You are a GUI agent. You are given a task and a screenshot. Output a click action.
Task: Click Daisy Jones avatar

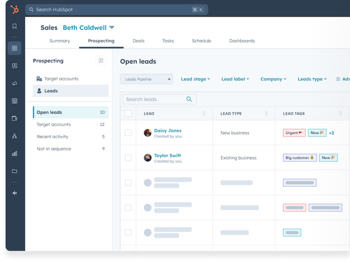[148, 133]
